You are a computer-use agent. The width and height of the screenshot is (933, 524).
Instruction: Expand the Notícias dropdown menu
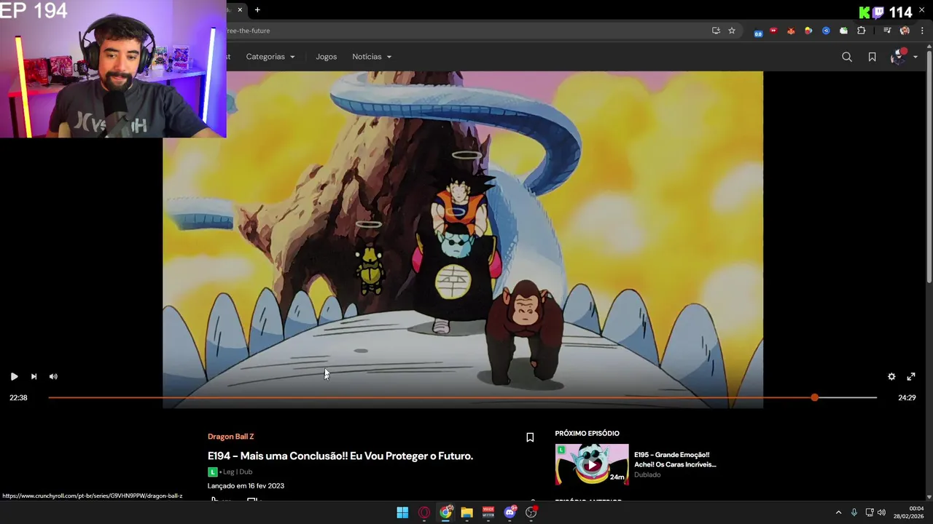(372, 57)
